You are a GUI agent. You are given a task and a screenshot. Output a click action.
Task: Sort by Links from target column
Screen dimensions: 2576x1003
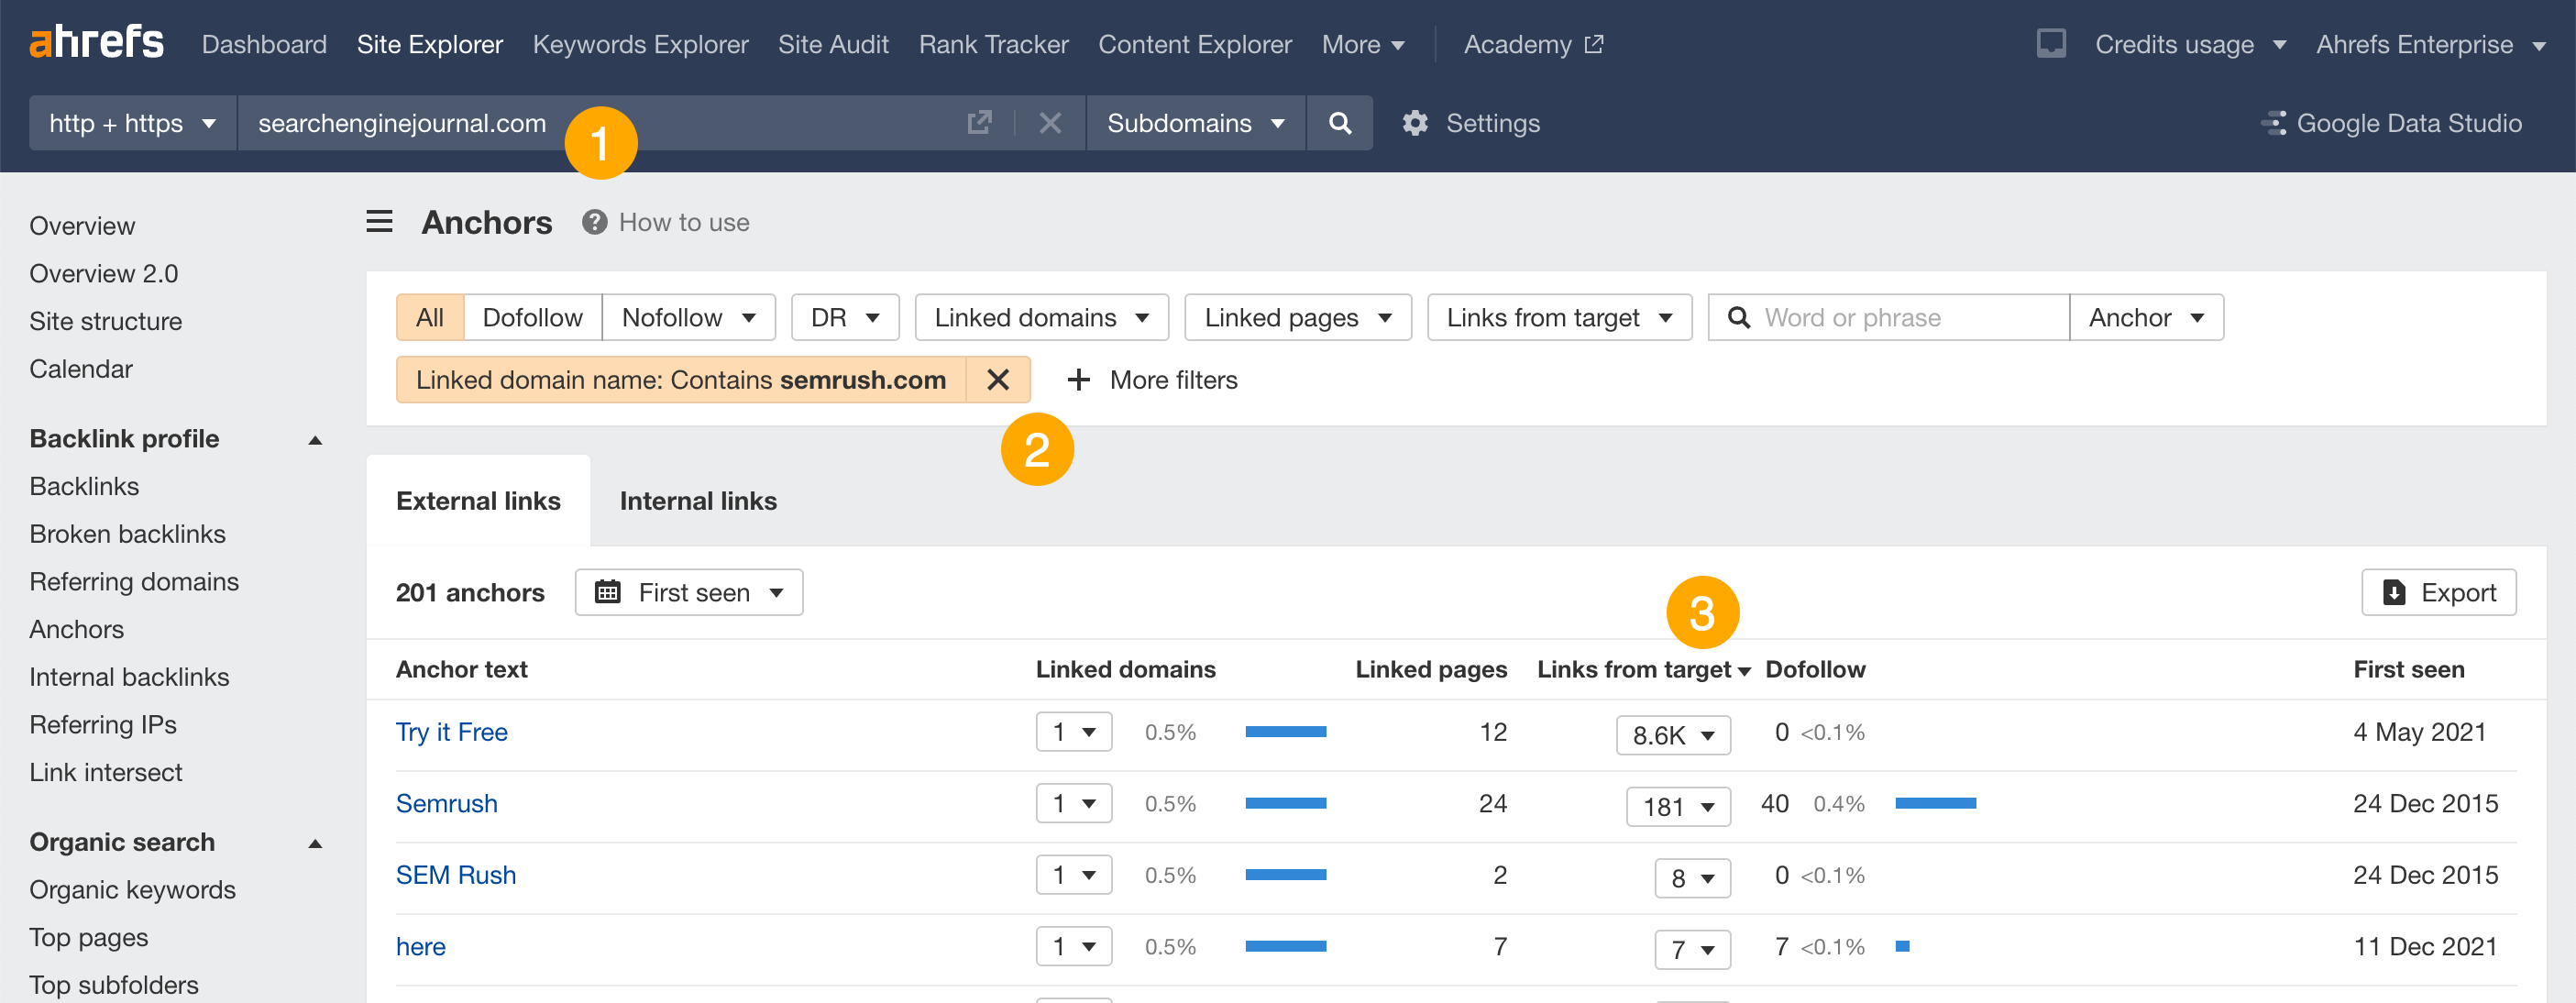click(x=1643, y=669)
